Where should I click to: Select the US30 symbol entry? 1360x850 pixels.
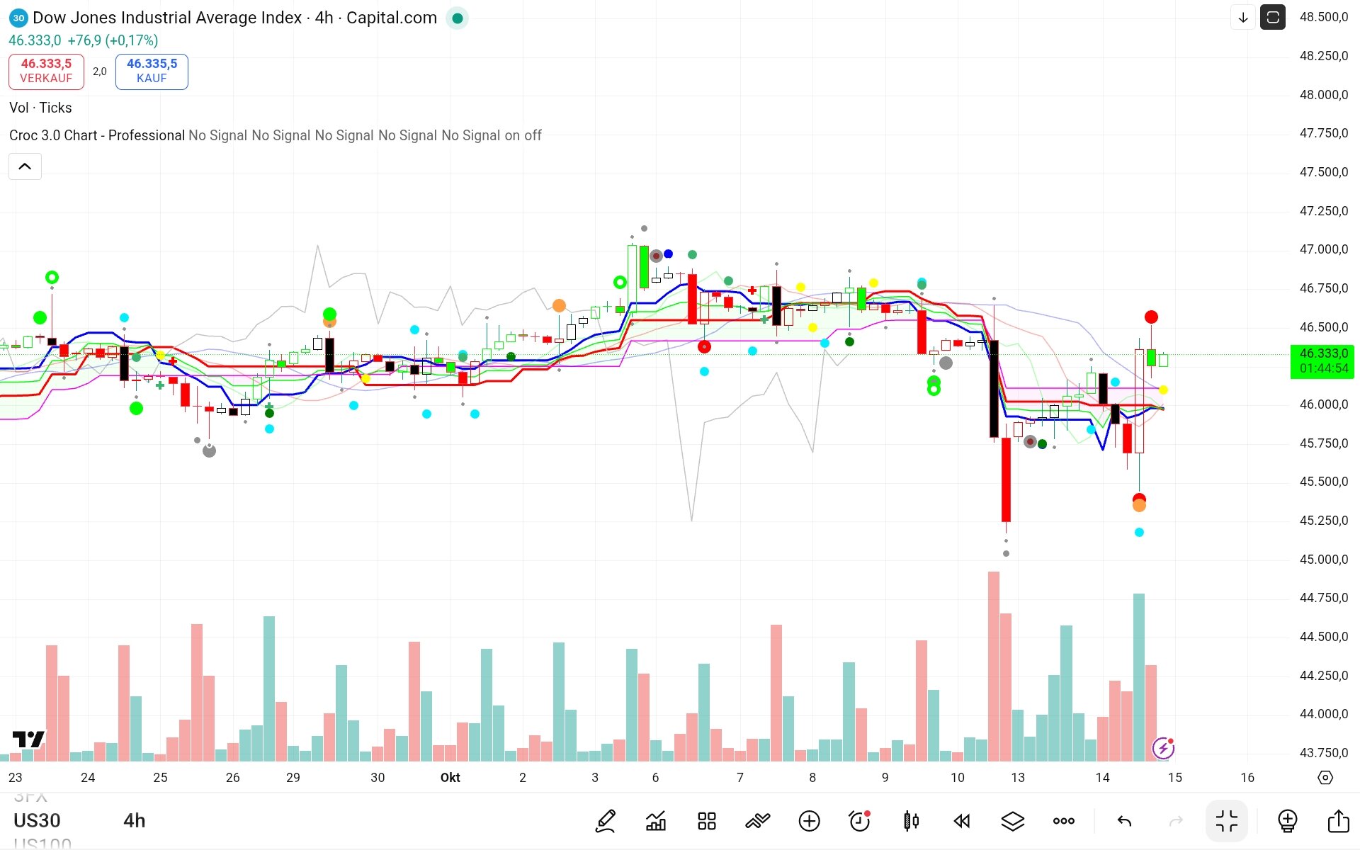point(37,820)
